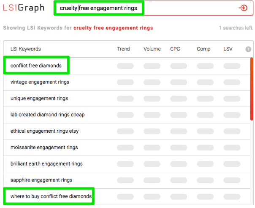
Task: Select keyword where to buy conflict free diamonds
Action: point(51,196)
